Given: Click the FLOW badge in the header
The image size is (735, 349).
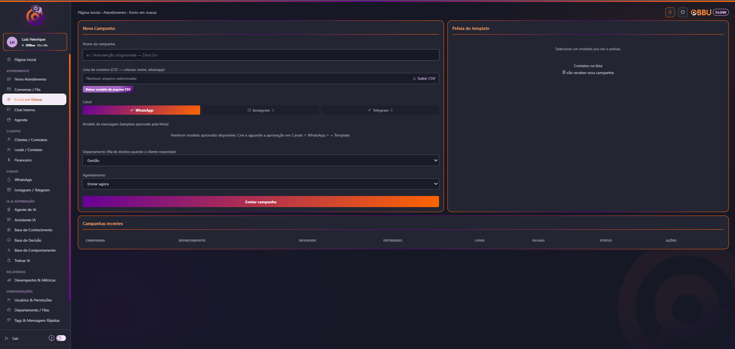Looking at the screenshot, I should coord(721,13).
